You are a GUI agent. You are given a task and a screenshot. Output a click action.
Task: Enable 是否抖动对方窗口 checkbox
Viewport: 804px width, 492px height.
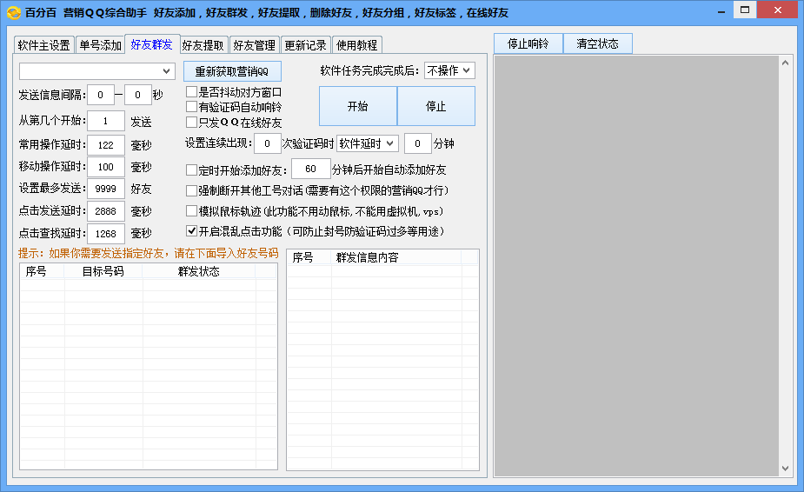(191, 92)
